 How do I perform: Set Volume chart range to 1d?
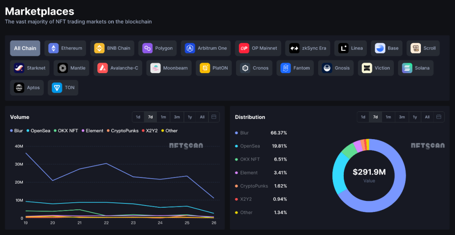[x=138, y=117]
